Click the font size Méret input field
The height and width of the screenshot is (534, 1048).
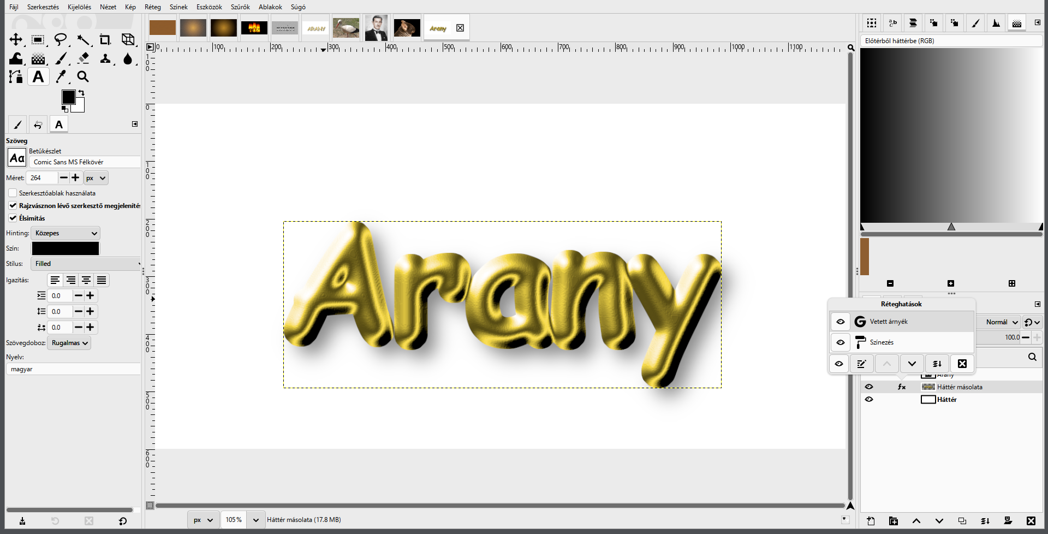[42, 178]
